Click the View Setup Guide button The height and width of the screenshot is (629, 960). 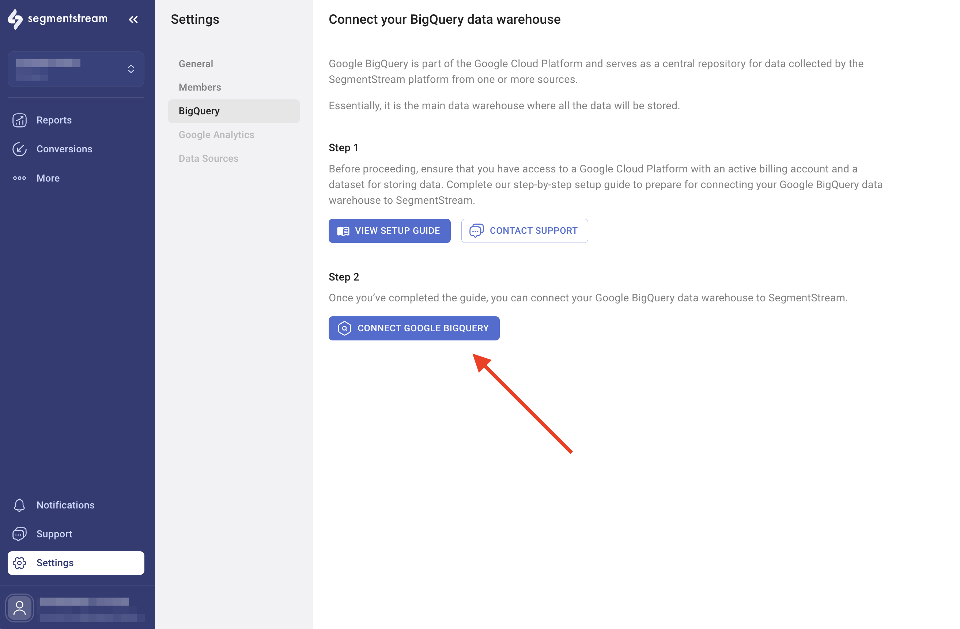click(390, 231)
